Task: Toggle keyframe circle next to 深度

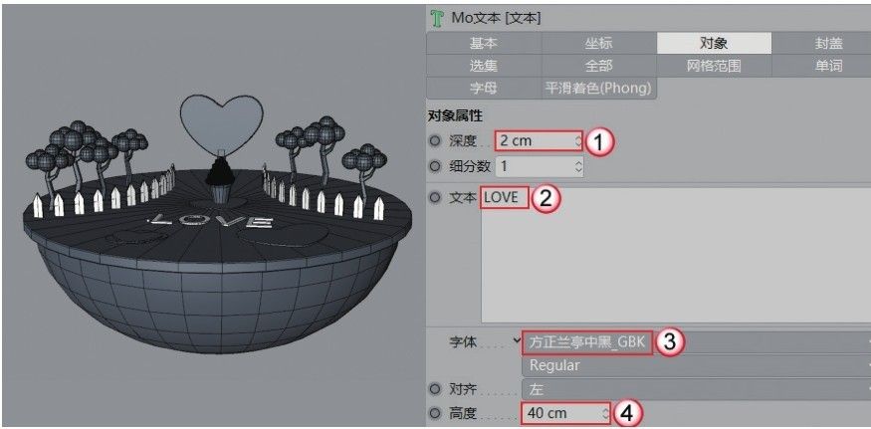Action: pyautogui.click(x=435, y=141)
